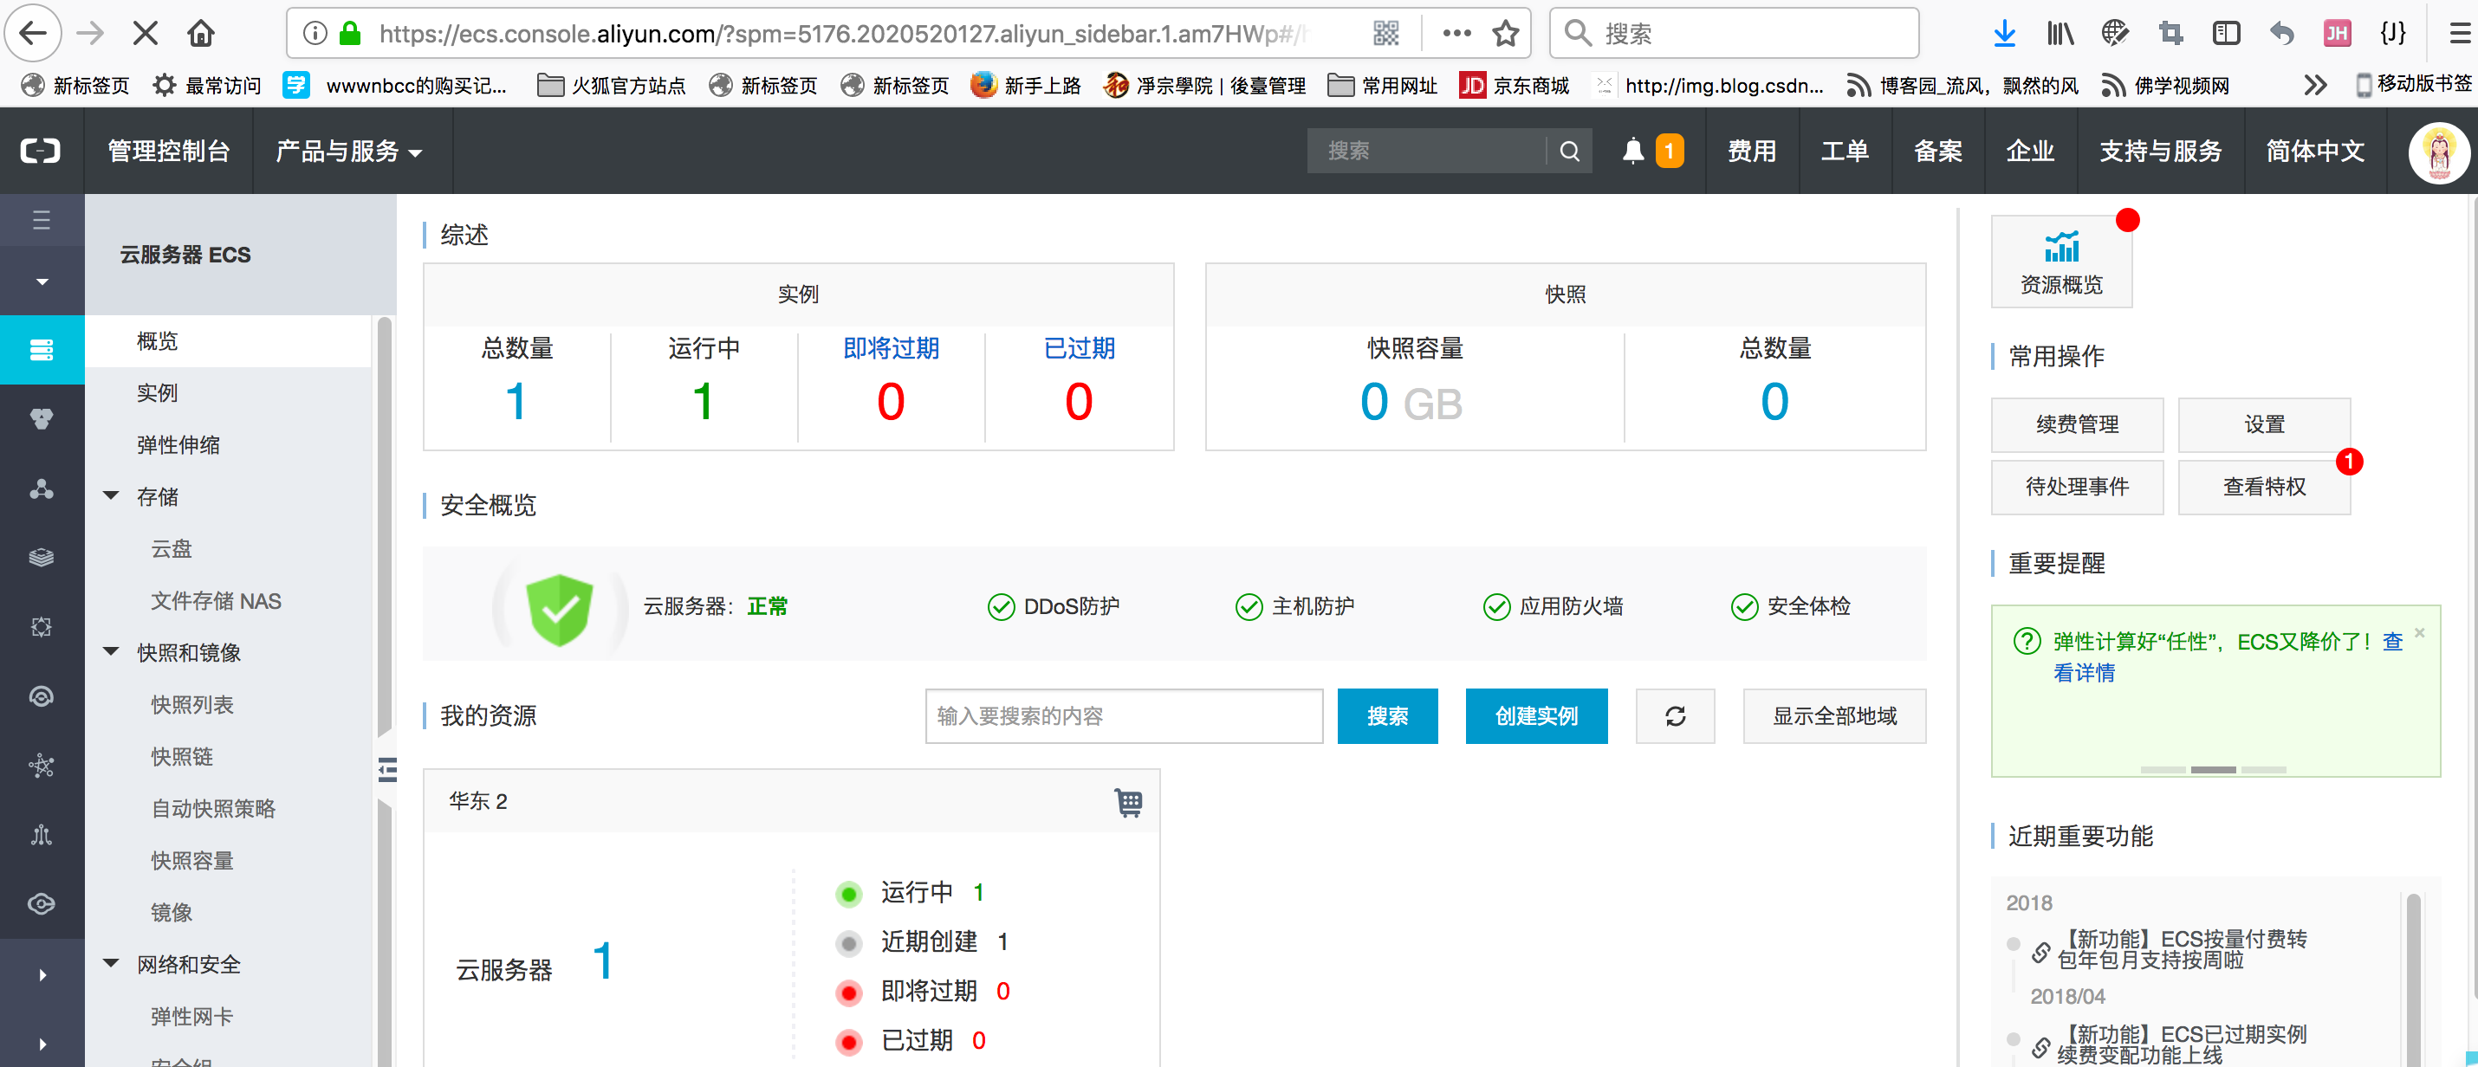Click the 创建实例 button

[1534, 715]
